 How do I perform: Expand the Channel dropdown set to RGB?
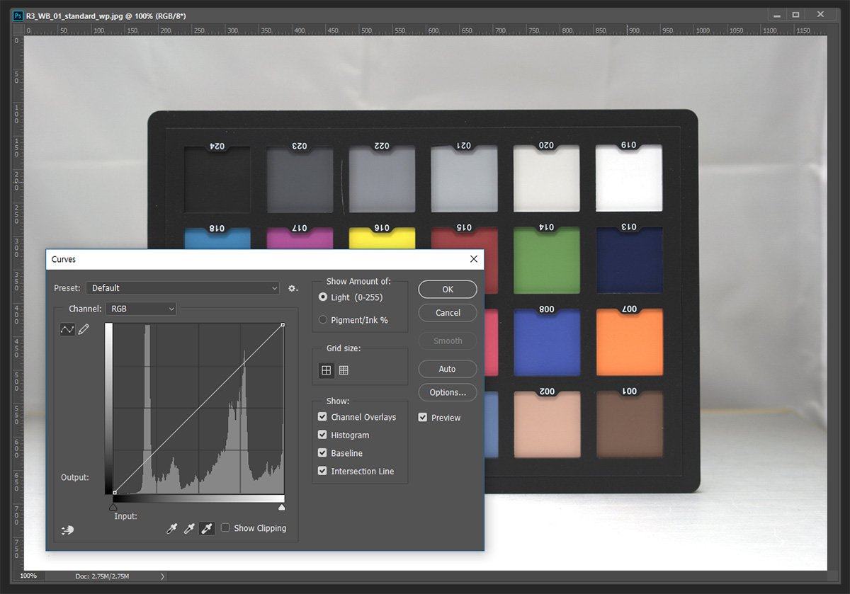coord(140,309)
